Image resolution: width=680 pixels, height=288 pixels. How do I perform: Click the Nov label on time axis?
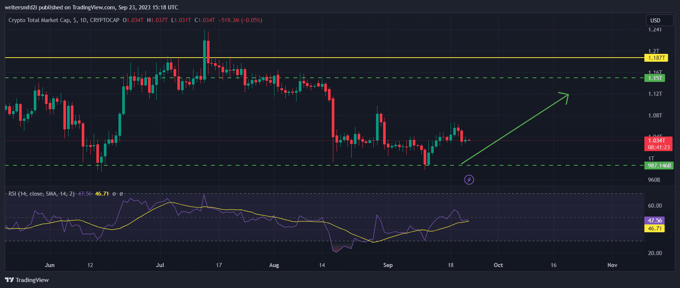(x=612, y=265)
